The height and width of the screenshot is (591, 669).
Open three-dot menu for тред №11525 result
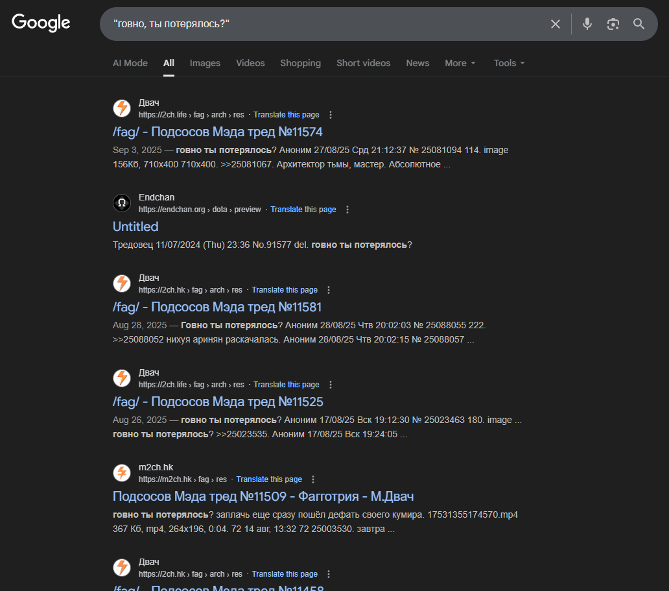[331, 385]
